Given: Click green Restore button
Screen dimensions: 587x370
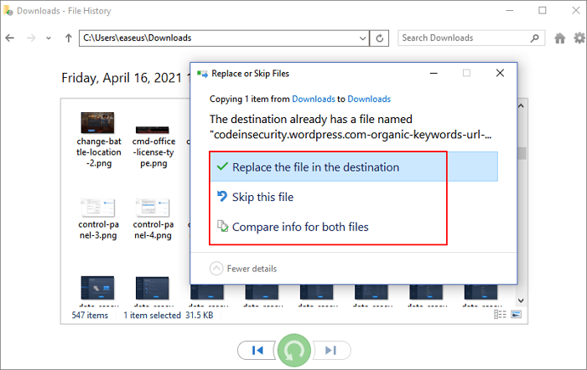Looking at the screenshot, I should pyautogui.click(x=293, y=350).
